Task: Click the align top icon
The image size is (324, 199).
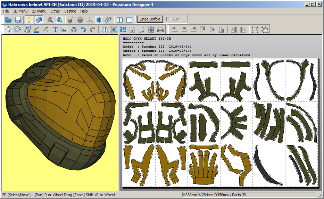Action: tap(203, 30)
